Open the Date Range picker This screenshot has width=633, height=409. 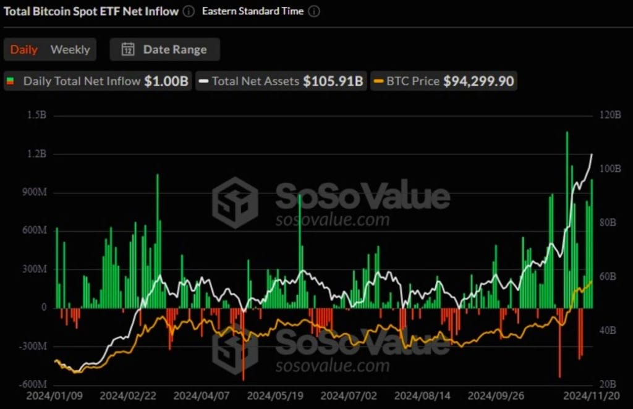coord(164,49)
